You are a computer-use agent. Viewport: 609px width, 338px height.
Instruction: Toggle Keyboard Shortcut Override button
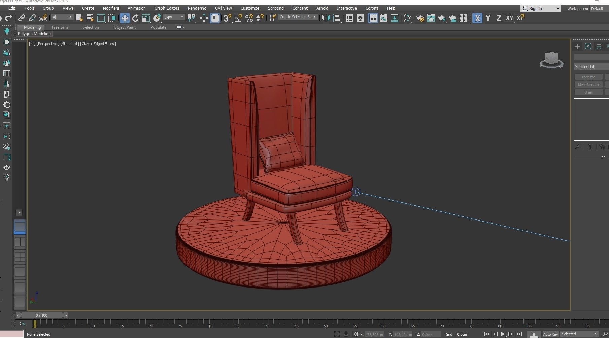[x=215, y=18]
